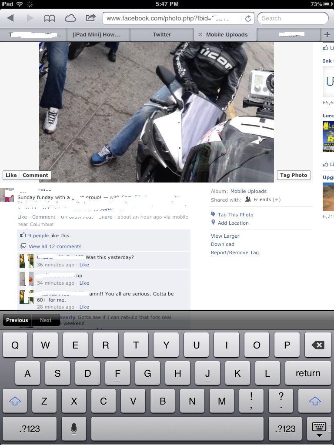Switch to the iPad Mini How tab
Image resolution: width=334 pixels, height=445 pixels.
point(99,34)
